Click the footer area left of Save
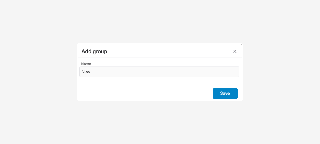 pyautogui.click(x=144, y=93)
